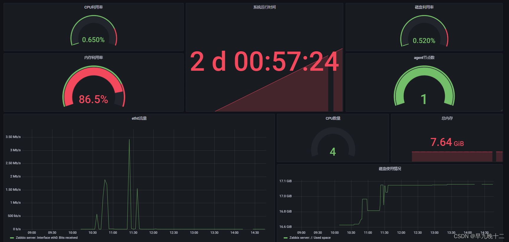Open the eth0流量 panel title menu

point(139,118)
